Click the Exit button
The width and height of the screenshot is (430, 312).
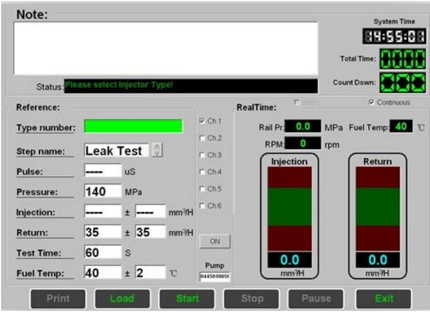(383, 298)
